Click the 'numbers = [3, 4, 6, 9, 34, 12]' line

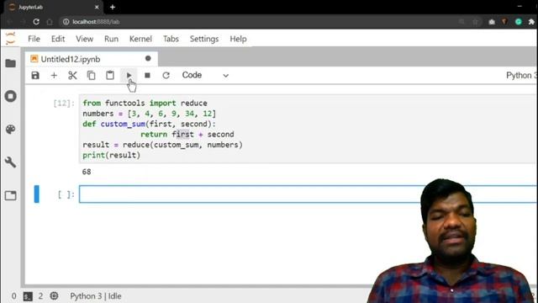(150, 114)
